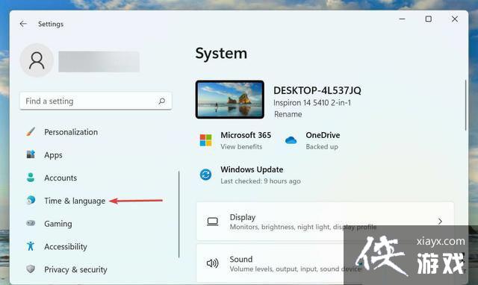Viewport: 478px width, 285px height.
Task: Click the Privacy & security shield icon
Action: pyautogui.click(x=31, y=269)
